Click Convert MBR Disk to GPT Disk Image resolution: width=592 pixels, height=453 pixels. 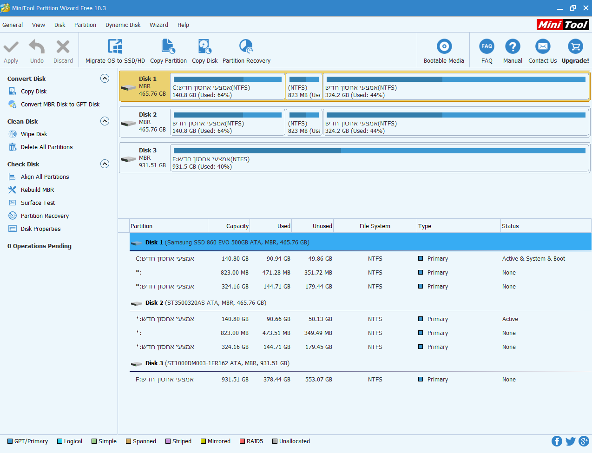[60, 105]
